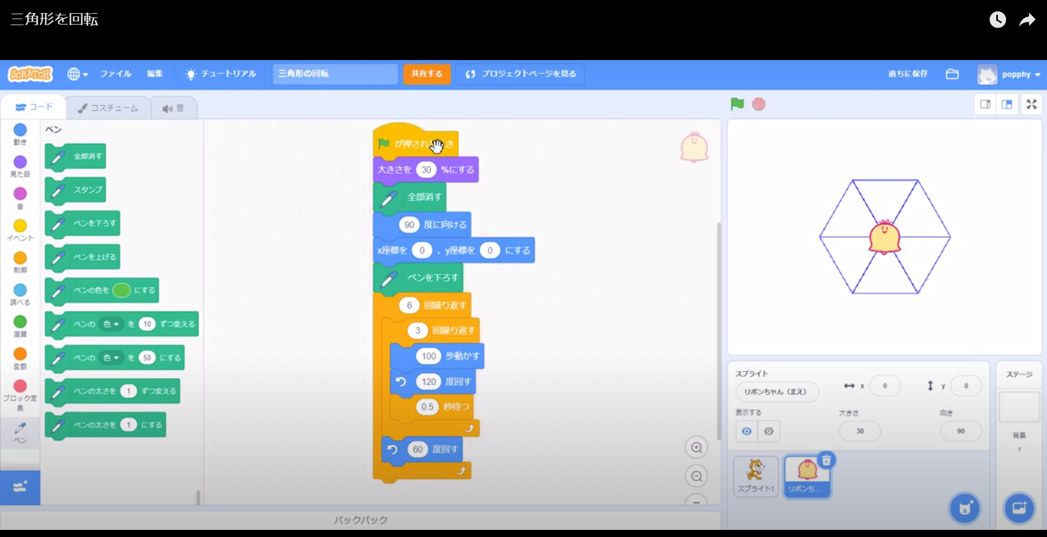This screenshot has height=537, width=1047.
Task: Open pen 色 dropdown in ずつ変える block
Action: point(111,324)
